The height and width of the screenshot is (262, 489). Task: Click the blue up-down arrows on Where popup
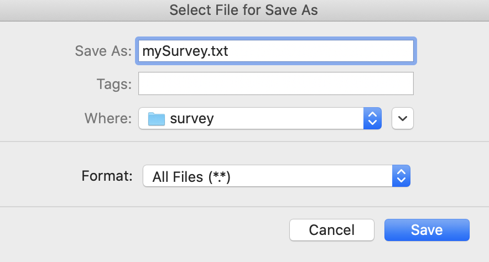click(372, 118)
